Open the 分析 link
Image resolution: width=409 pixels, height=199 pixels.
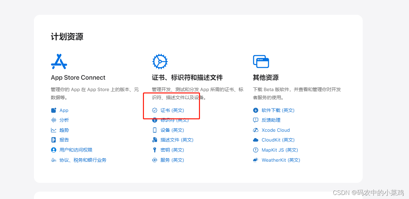(x=64, y=120)
